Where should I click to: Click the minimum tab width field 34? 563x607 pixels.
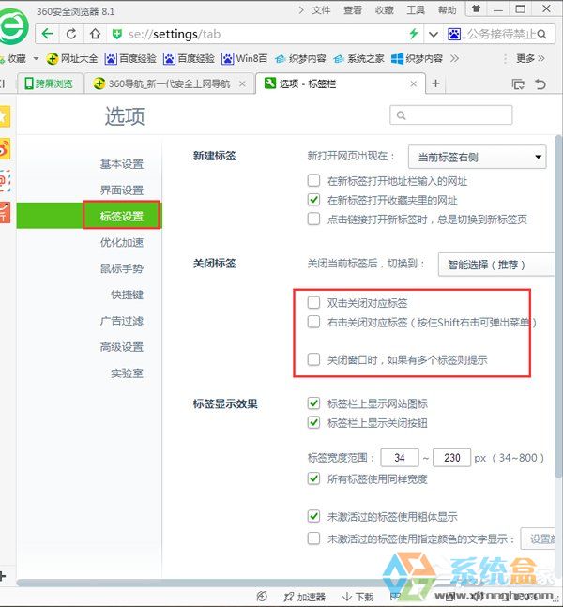400,458
